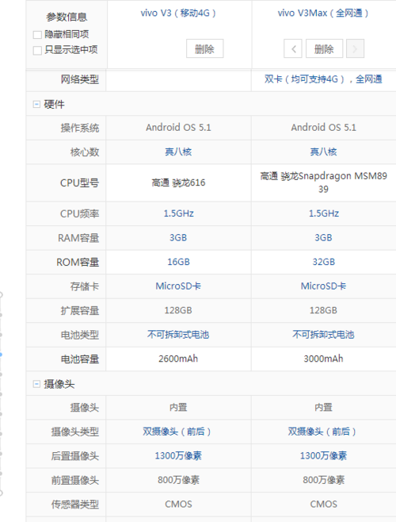Click the 电池类型 row label

tap(80, 336)
